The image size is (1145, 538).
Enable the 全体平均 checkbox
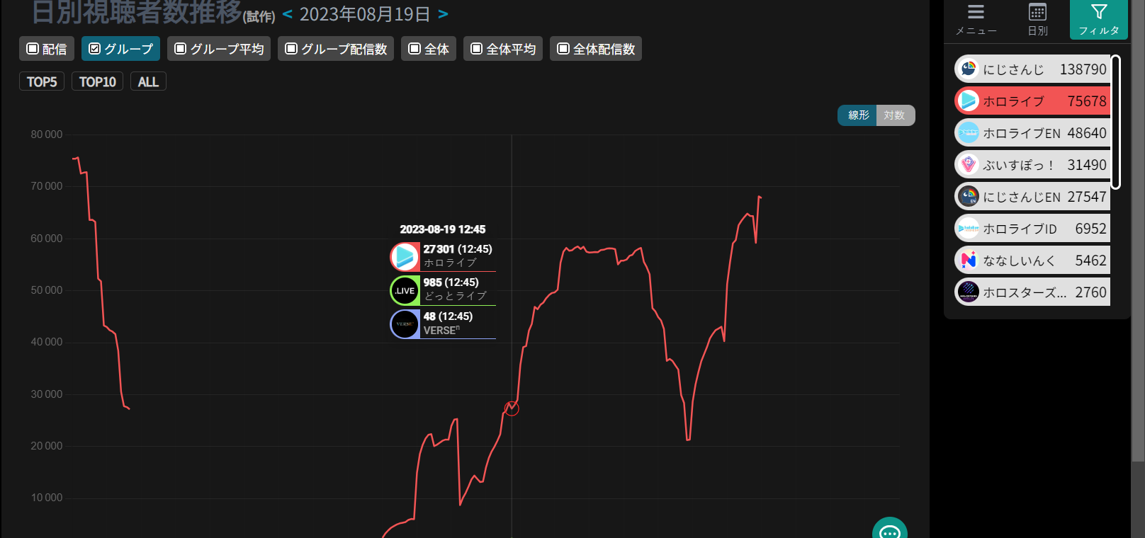click(503, 49)
